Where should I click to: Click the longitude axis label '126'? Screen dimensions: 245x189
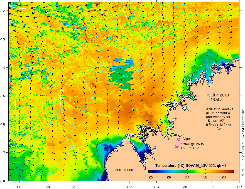coord(212,187)
